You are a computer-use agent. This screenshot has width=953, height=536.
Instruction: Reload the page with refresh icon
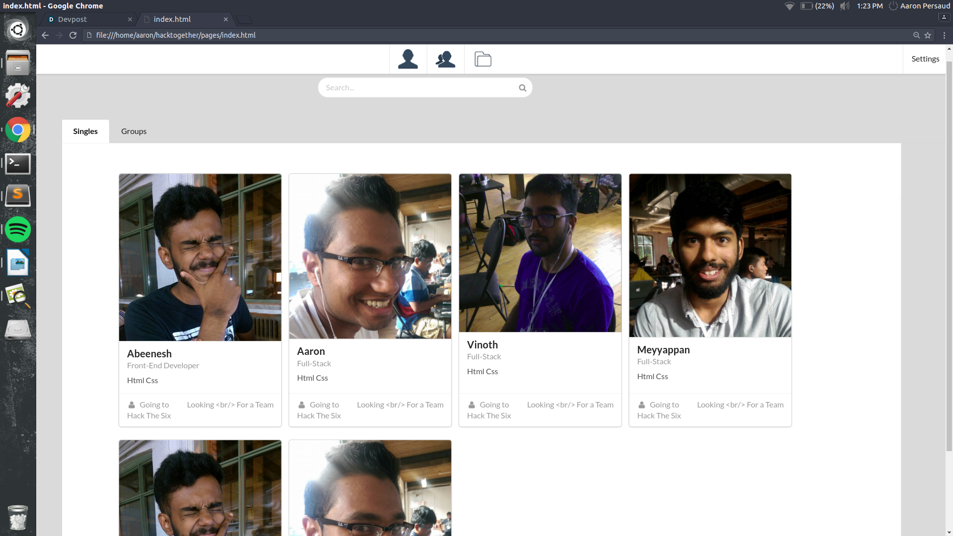pyautogui.click(x=73, y=35)
